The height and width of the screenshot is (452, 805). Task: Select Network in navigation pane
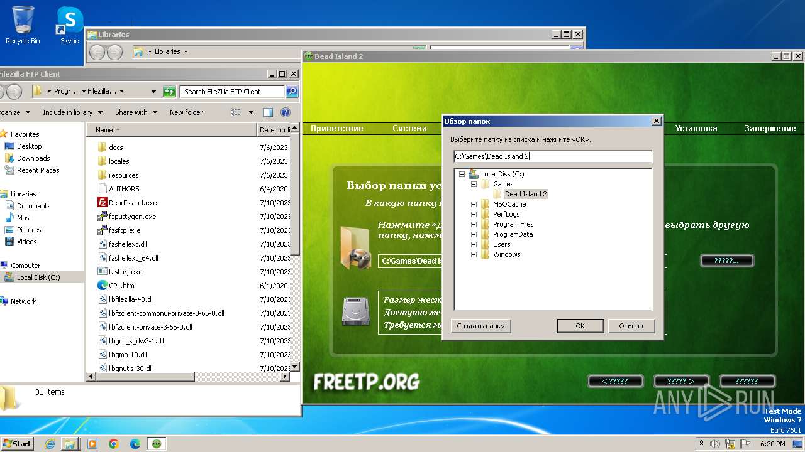pyautogui.click(x=23, y=301)
